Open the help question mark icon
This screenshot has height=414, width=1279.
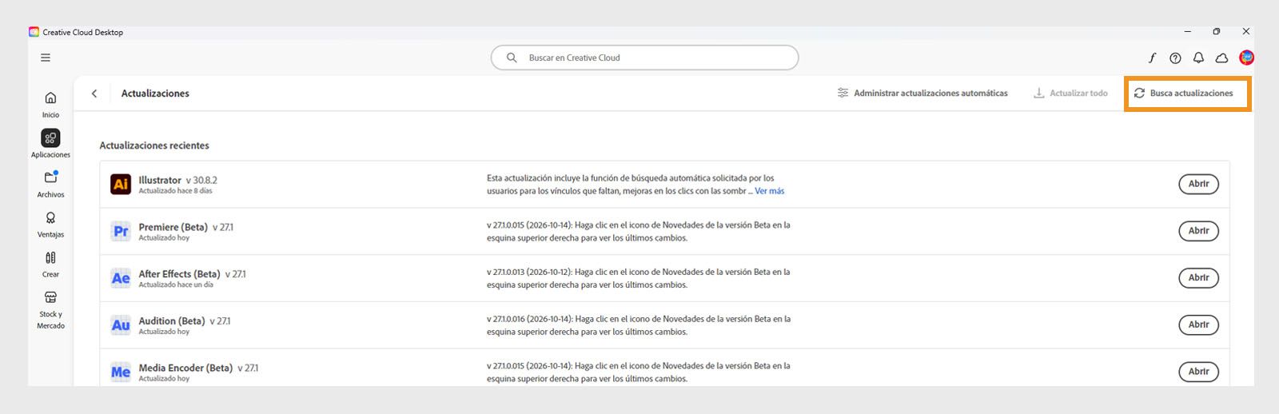(x=1175, y=58)
